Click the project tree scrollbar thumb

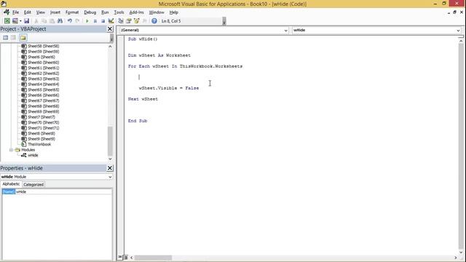(110, 141)
